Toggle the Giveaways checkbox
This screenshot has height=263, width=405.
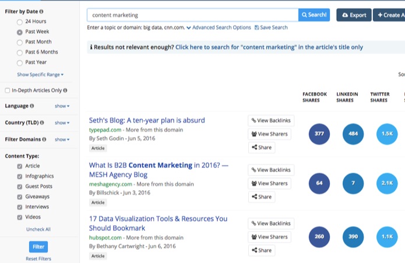pyautogui.click(x=20, y=197)
